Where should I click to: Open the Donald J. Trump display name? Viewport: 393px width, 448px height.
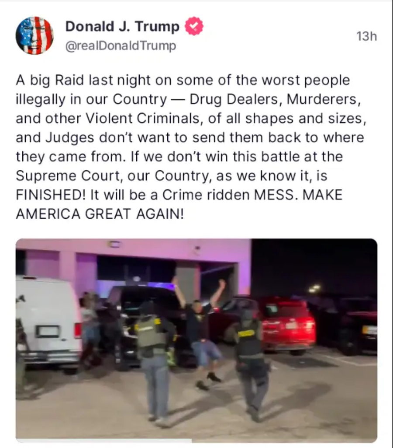(x=122, y=26)
